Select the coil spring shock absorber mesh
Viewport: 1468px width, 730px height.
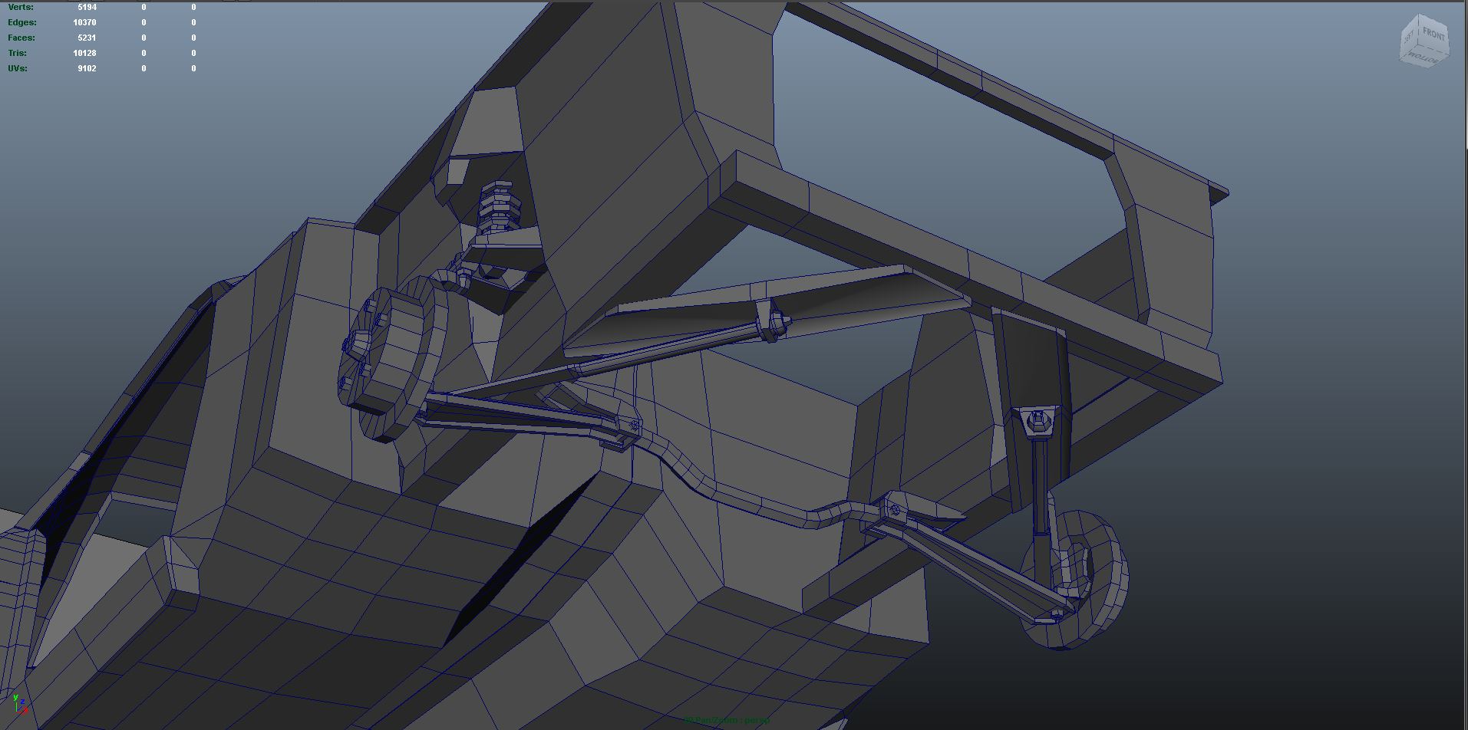pos(500,206)
